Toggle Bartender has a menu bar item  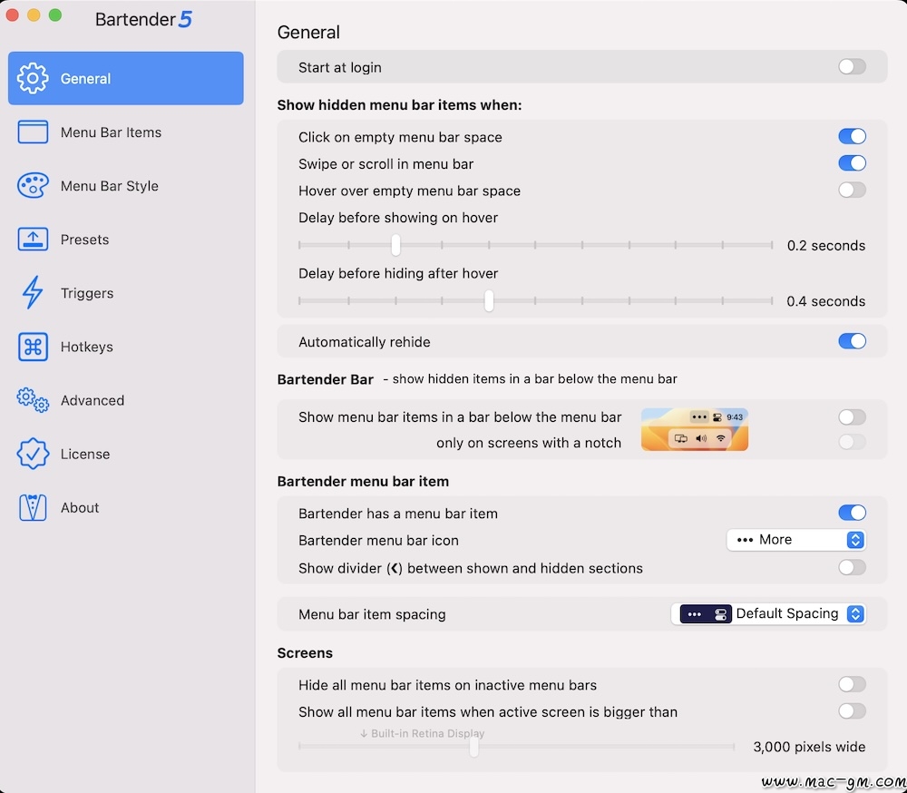point(852,513)
